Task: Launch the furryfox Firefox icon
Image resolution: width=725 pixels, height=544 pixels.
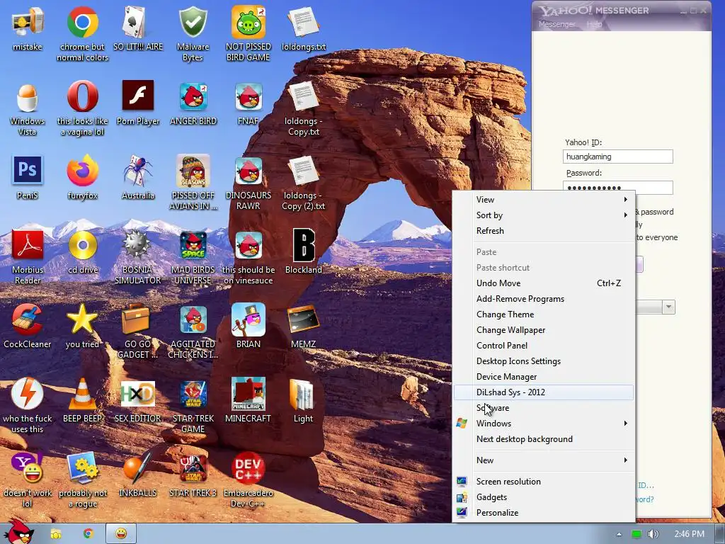Action: pos(82,171)
